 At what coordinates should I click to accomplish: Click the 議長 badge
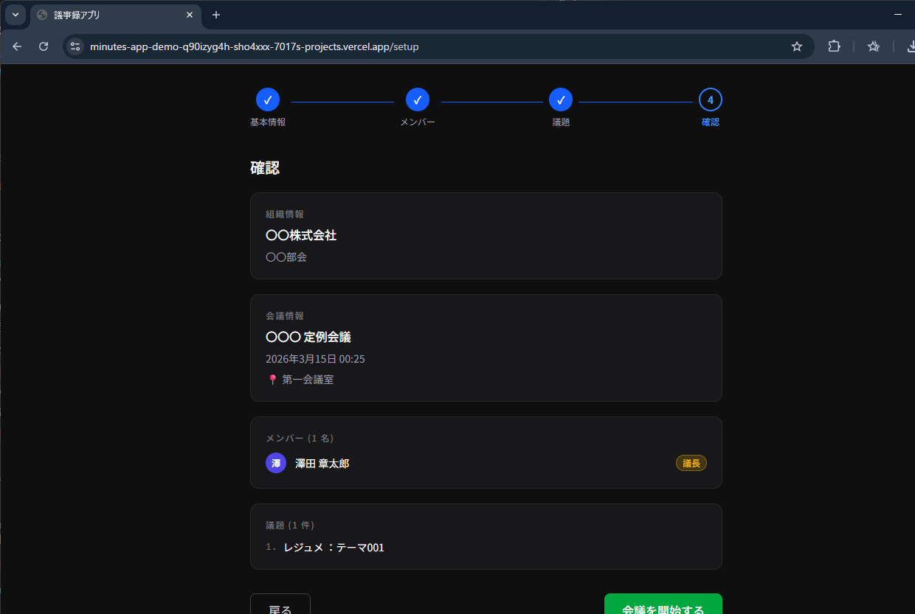click(x=691, y=463)
